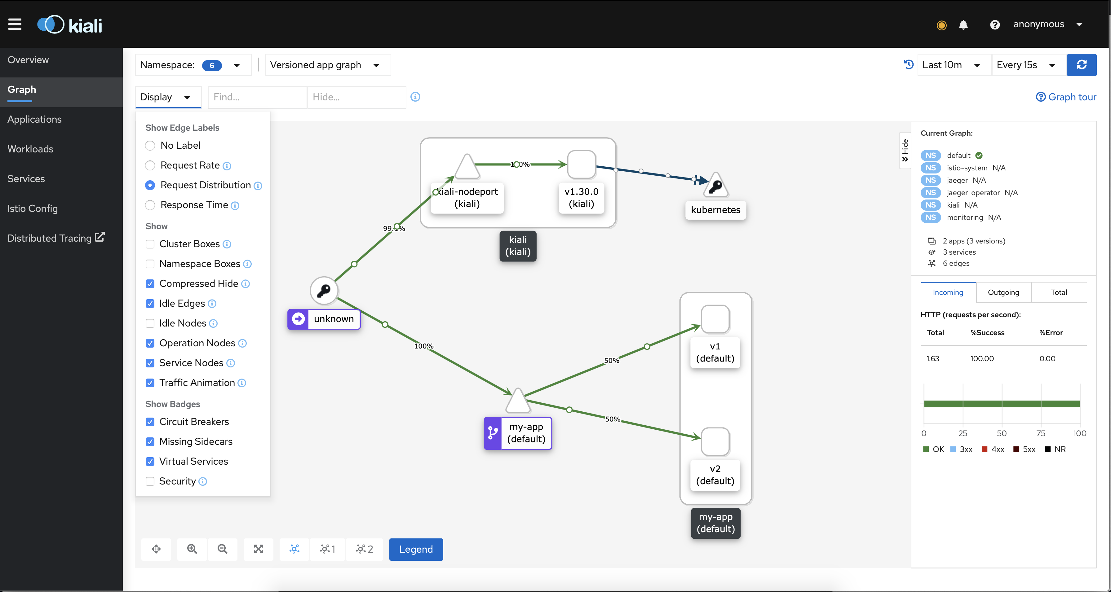1111x592 pixels.
Task: Click the help question mark icon
Action: [994, 24]
